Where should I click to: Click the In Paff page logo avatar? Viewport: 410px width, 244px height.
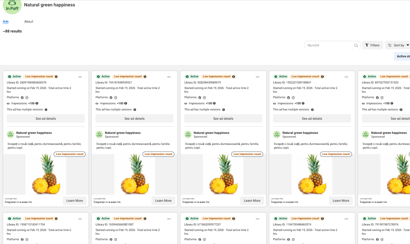point(12,6)
